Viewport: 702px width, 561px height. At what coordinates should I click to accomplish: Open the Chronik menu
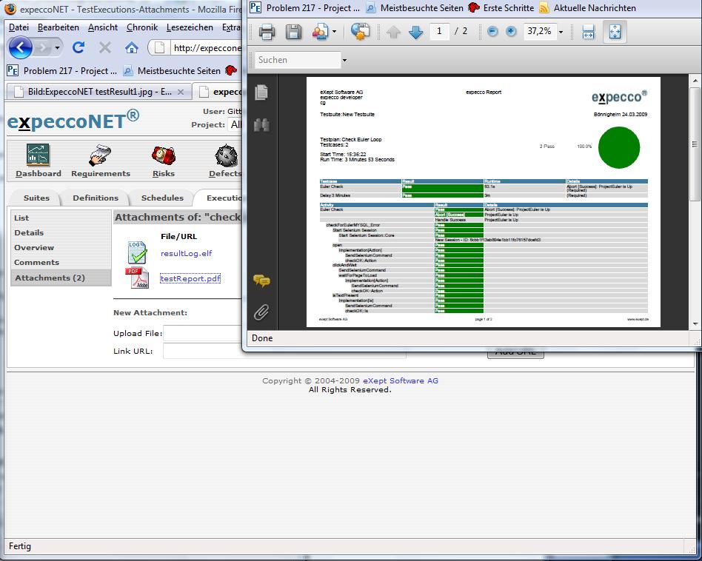(141, 27)
